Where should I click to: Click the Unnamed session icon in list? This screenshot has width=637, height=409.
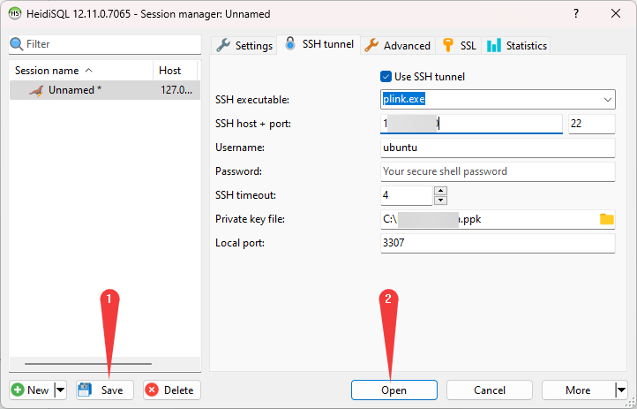(x=35, y=90)
